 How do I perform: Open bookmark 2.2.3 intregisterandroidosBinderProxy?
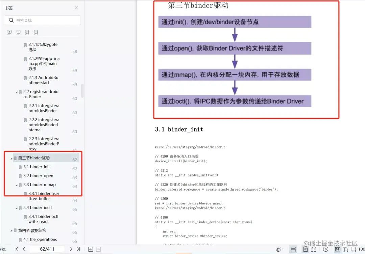point(44,144)
